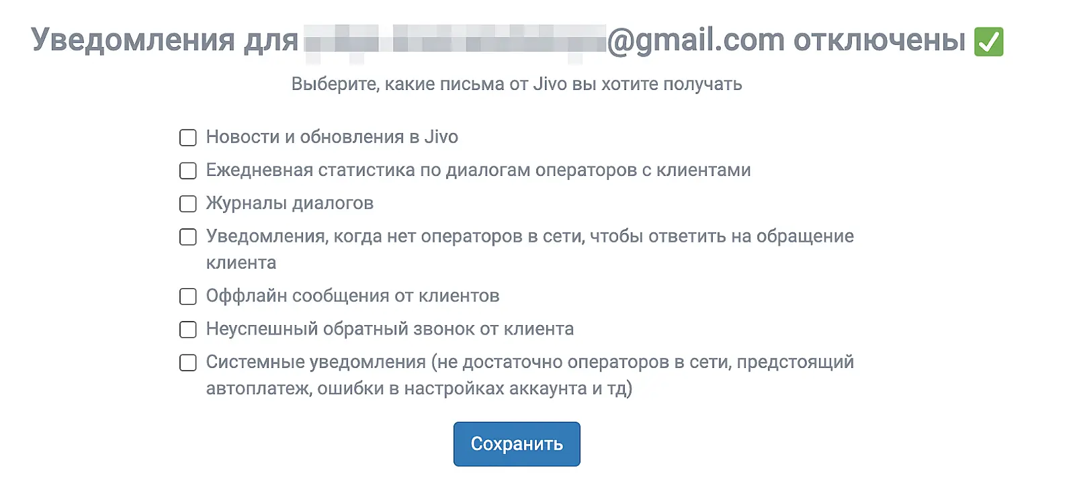Click the 'Уведомления, когда нет операторов' label text
The image size is (1075, 503).
pyautogui.click(x=529, y=236)
